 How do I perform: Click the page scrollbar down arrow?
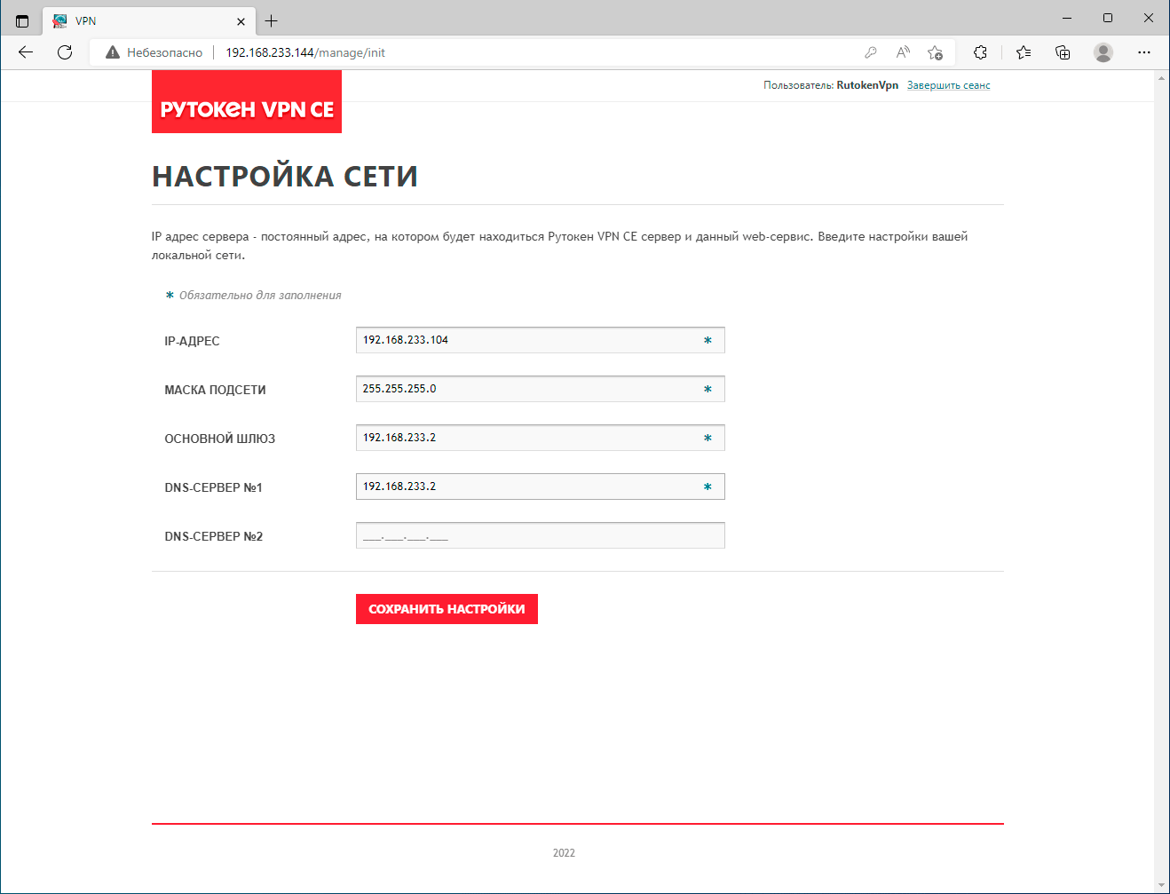[x=1161, y=885]
